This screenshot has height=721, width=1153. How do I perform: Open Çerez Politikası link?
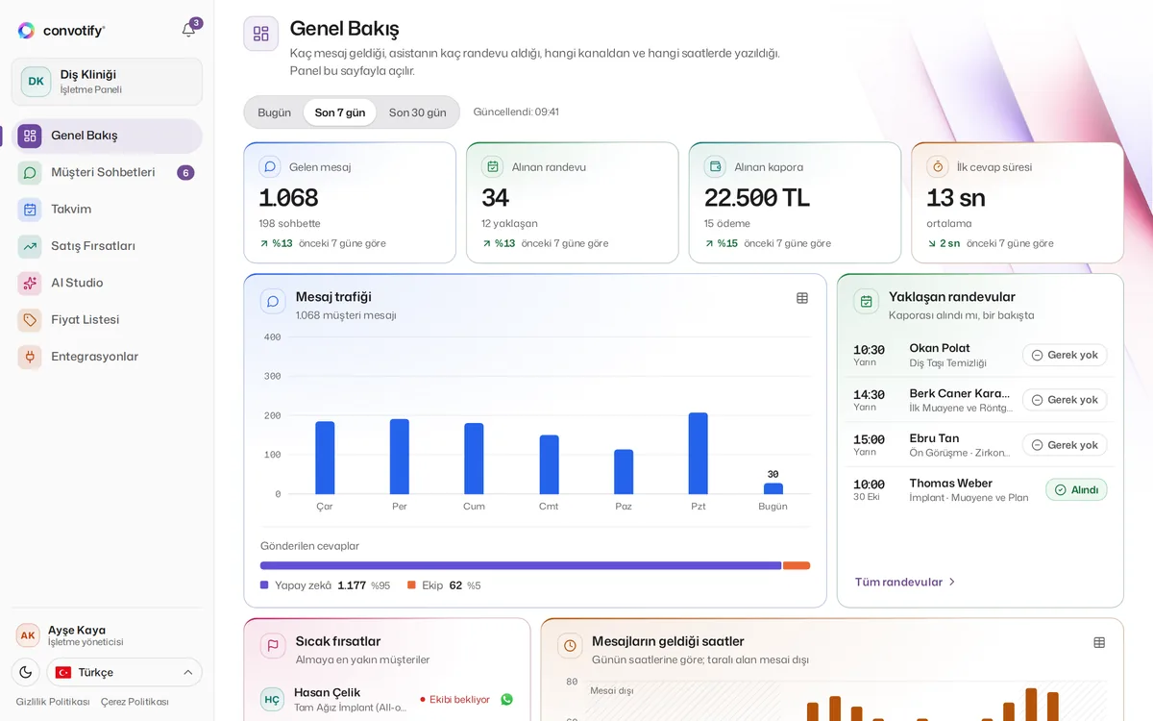pyautogui.click(x=135, y=702)
